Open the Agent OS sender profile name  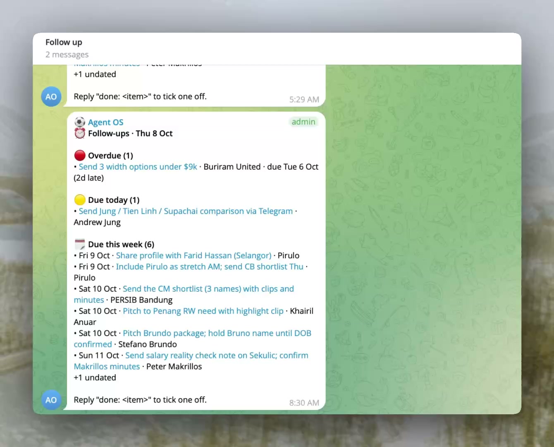pos(105,122)
